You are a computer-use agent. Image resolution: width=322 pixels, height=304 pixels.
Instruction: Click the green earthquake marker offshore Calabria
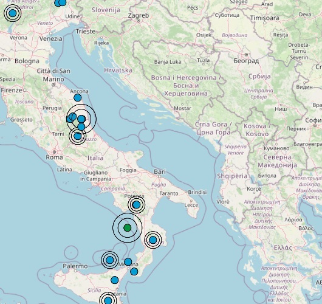[128, 228]
